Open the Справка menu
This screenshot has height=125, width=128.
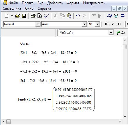44,8
